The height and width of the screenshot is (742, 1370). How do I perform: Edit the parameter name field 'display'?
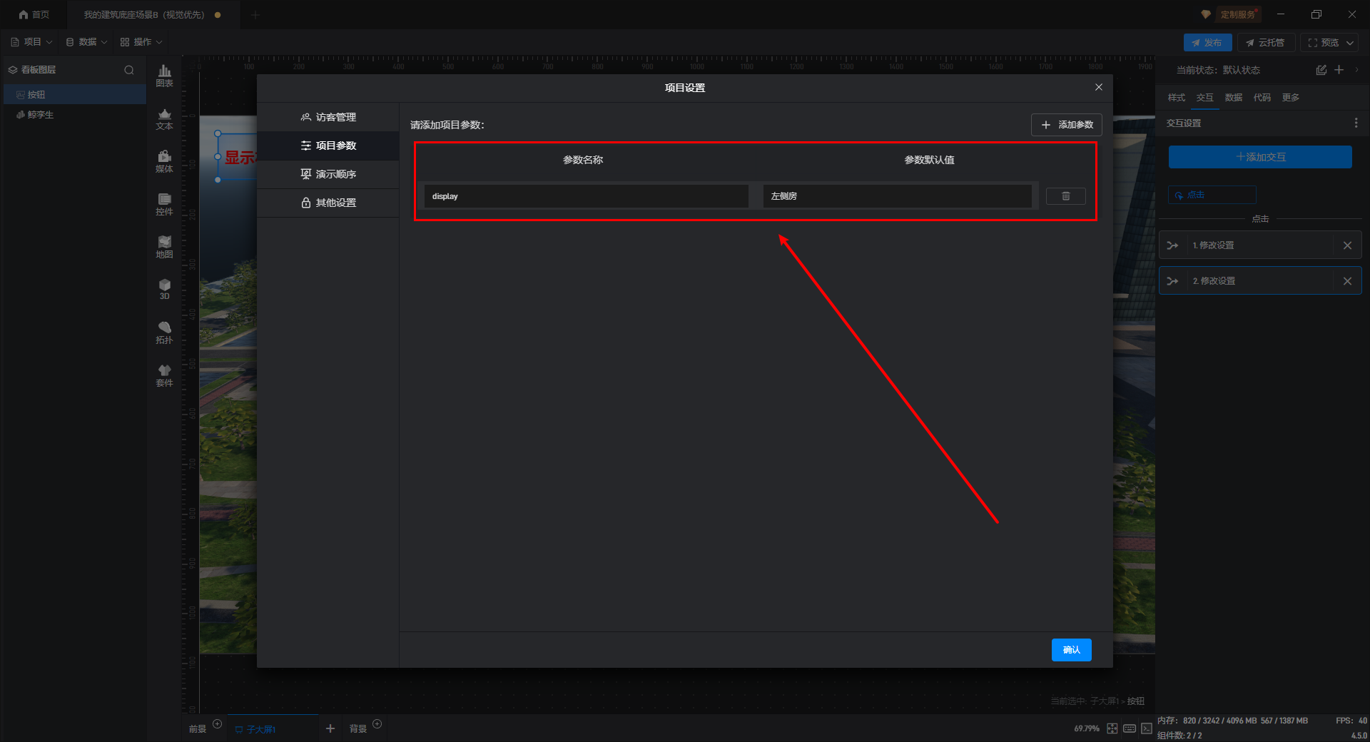tap(586, 196)
